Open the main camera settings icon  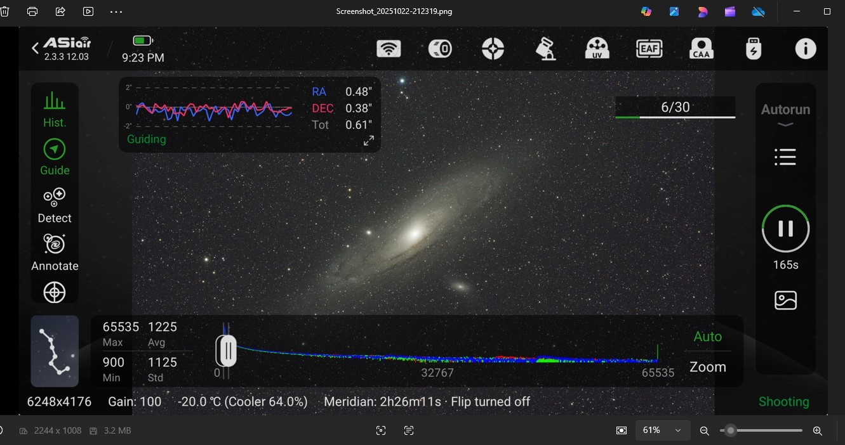(x=440, y=49)
